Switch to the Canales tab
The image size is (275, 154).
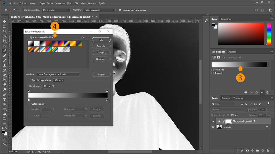point(225,98)
